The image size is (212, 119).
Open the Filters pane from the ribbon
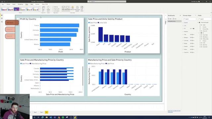(x=63, y=8)
